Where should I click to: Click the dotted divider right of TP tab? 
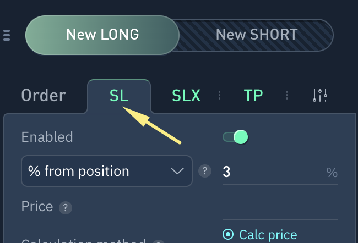coord(286,95)
